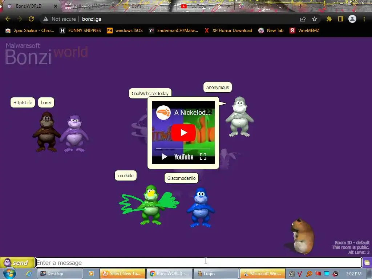Image resolution: width=372 pixels, height=279 pixels.
Task: Click the coolkidd name tag
Action: pos(125,175)
